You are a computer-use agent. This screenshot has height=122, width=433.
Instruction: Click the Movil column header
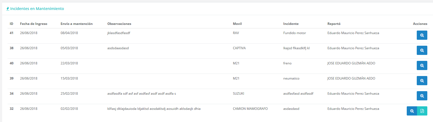point(237,24)
